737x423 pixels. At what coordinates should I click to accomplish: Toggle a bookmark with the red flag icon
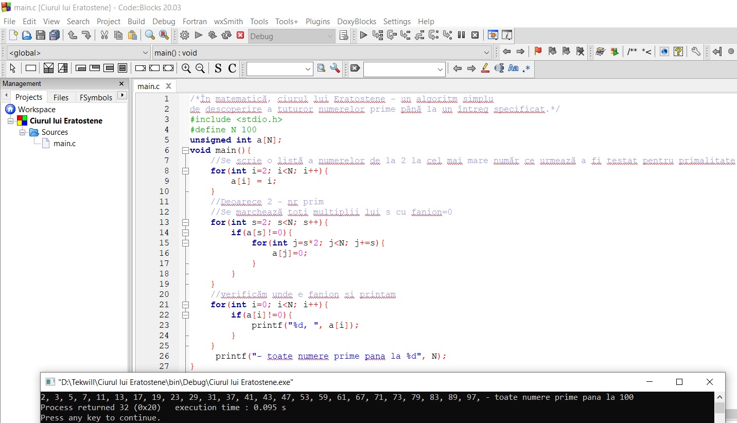tap(537, 51)
